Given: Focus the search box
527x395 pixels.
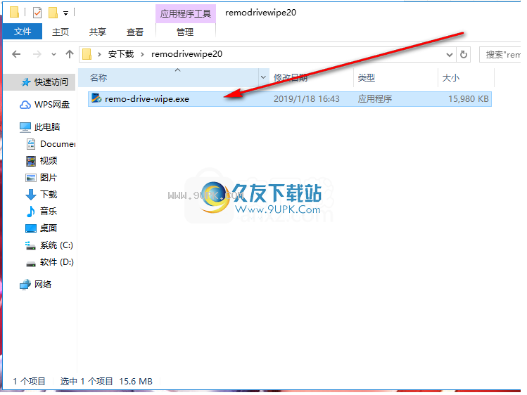Looking at the screenshot, I should (x=501, y=54).
